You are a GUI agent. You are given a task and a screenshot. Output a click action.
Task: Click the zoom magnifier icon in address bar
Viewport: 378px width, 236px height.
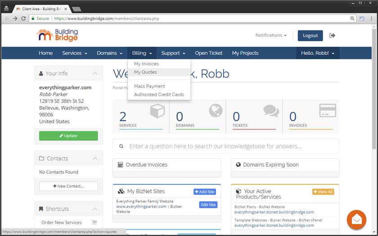pyautogui.click(x=352, y=18)
